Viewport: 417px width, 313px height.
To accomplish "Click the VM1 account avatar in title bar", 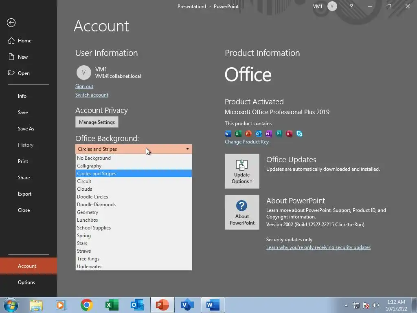I will click(332, 6).
